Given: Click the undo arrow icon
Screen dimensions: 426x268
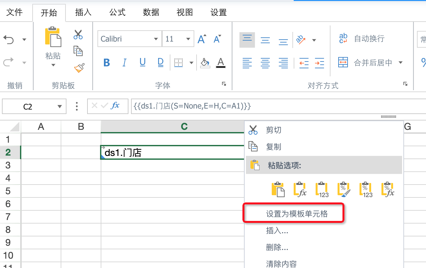Looking at the screenshot, I should click(x=9, y=40).
